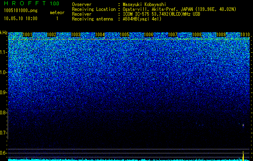Click the Ovserver field label

pyautogui.click(x=82, y=4)
